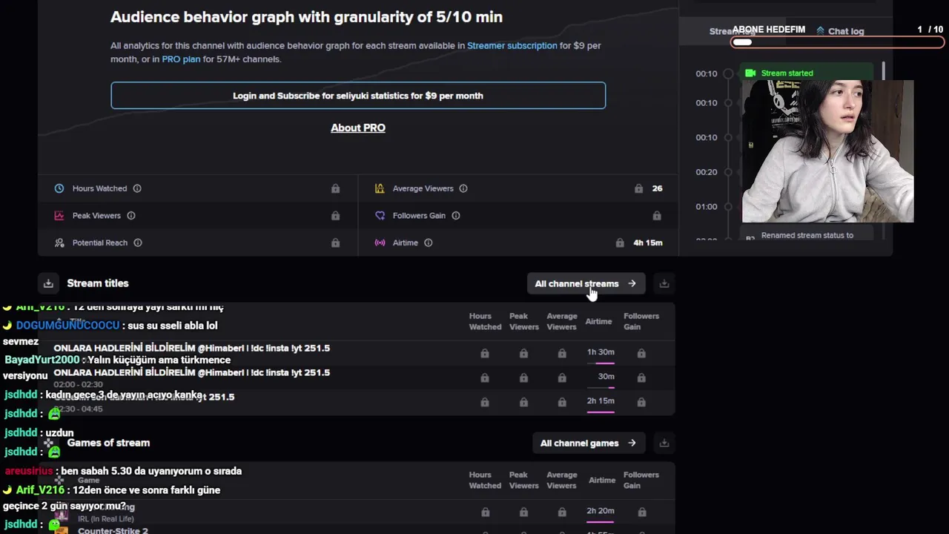Click lock icon on Peak Viewers stat
Image resolution: width=949 pixels, height=534 pixels.
(x=336, y=216)
